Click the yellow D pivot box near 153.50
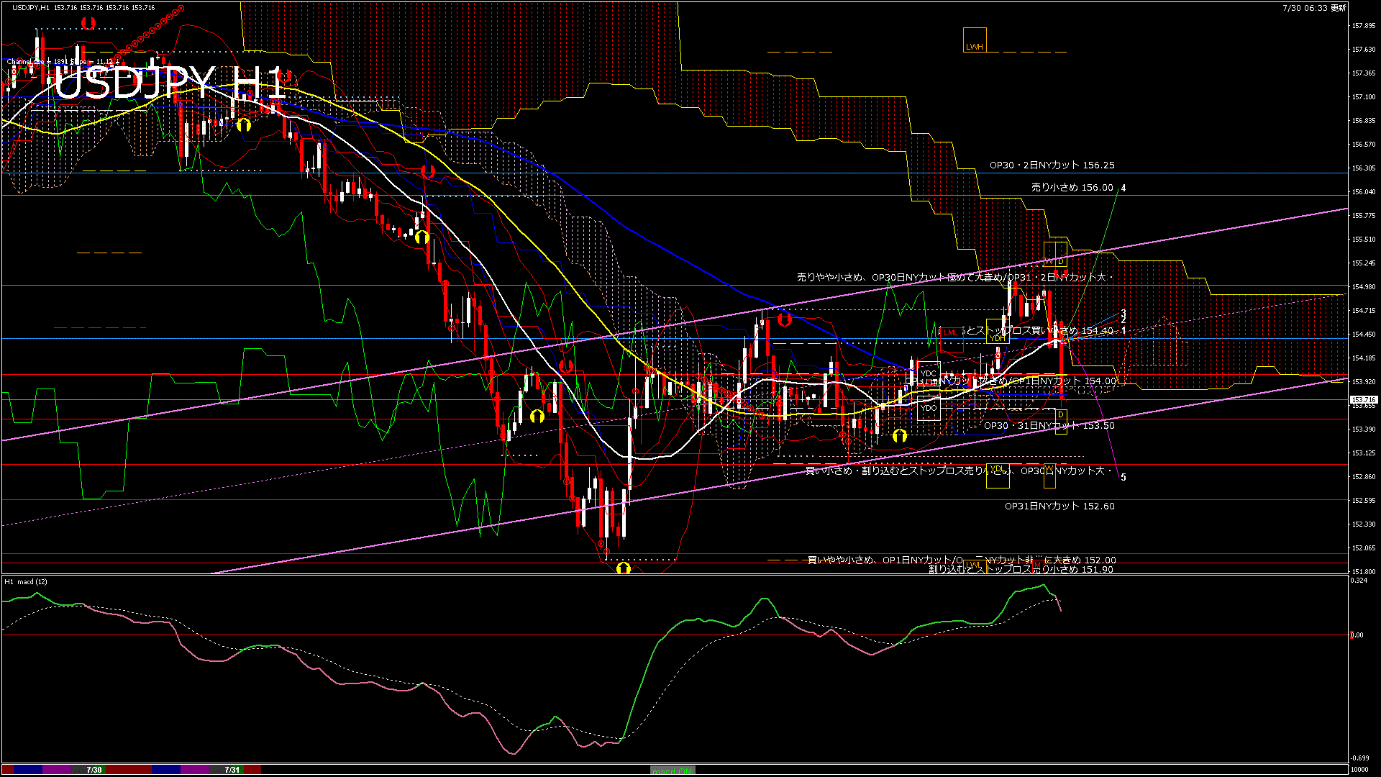 (x=1060, y=421)
